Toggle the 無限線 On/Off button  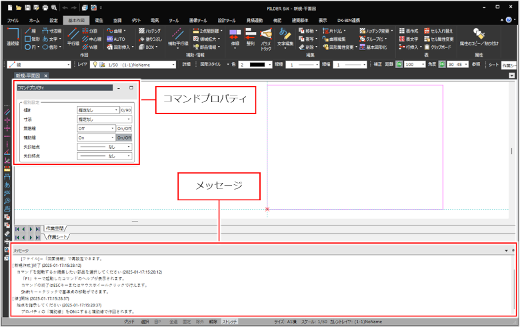124,128
